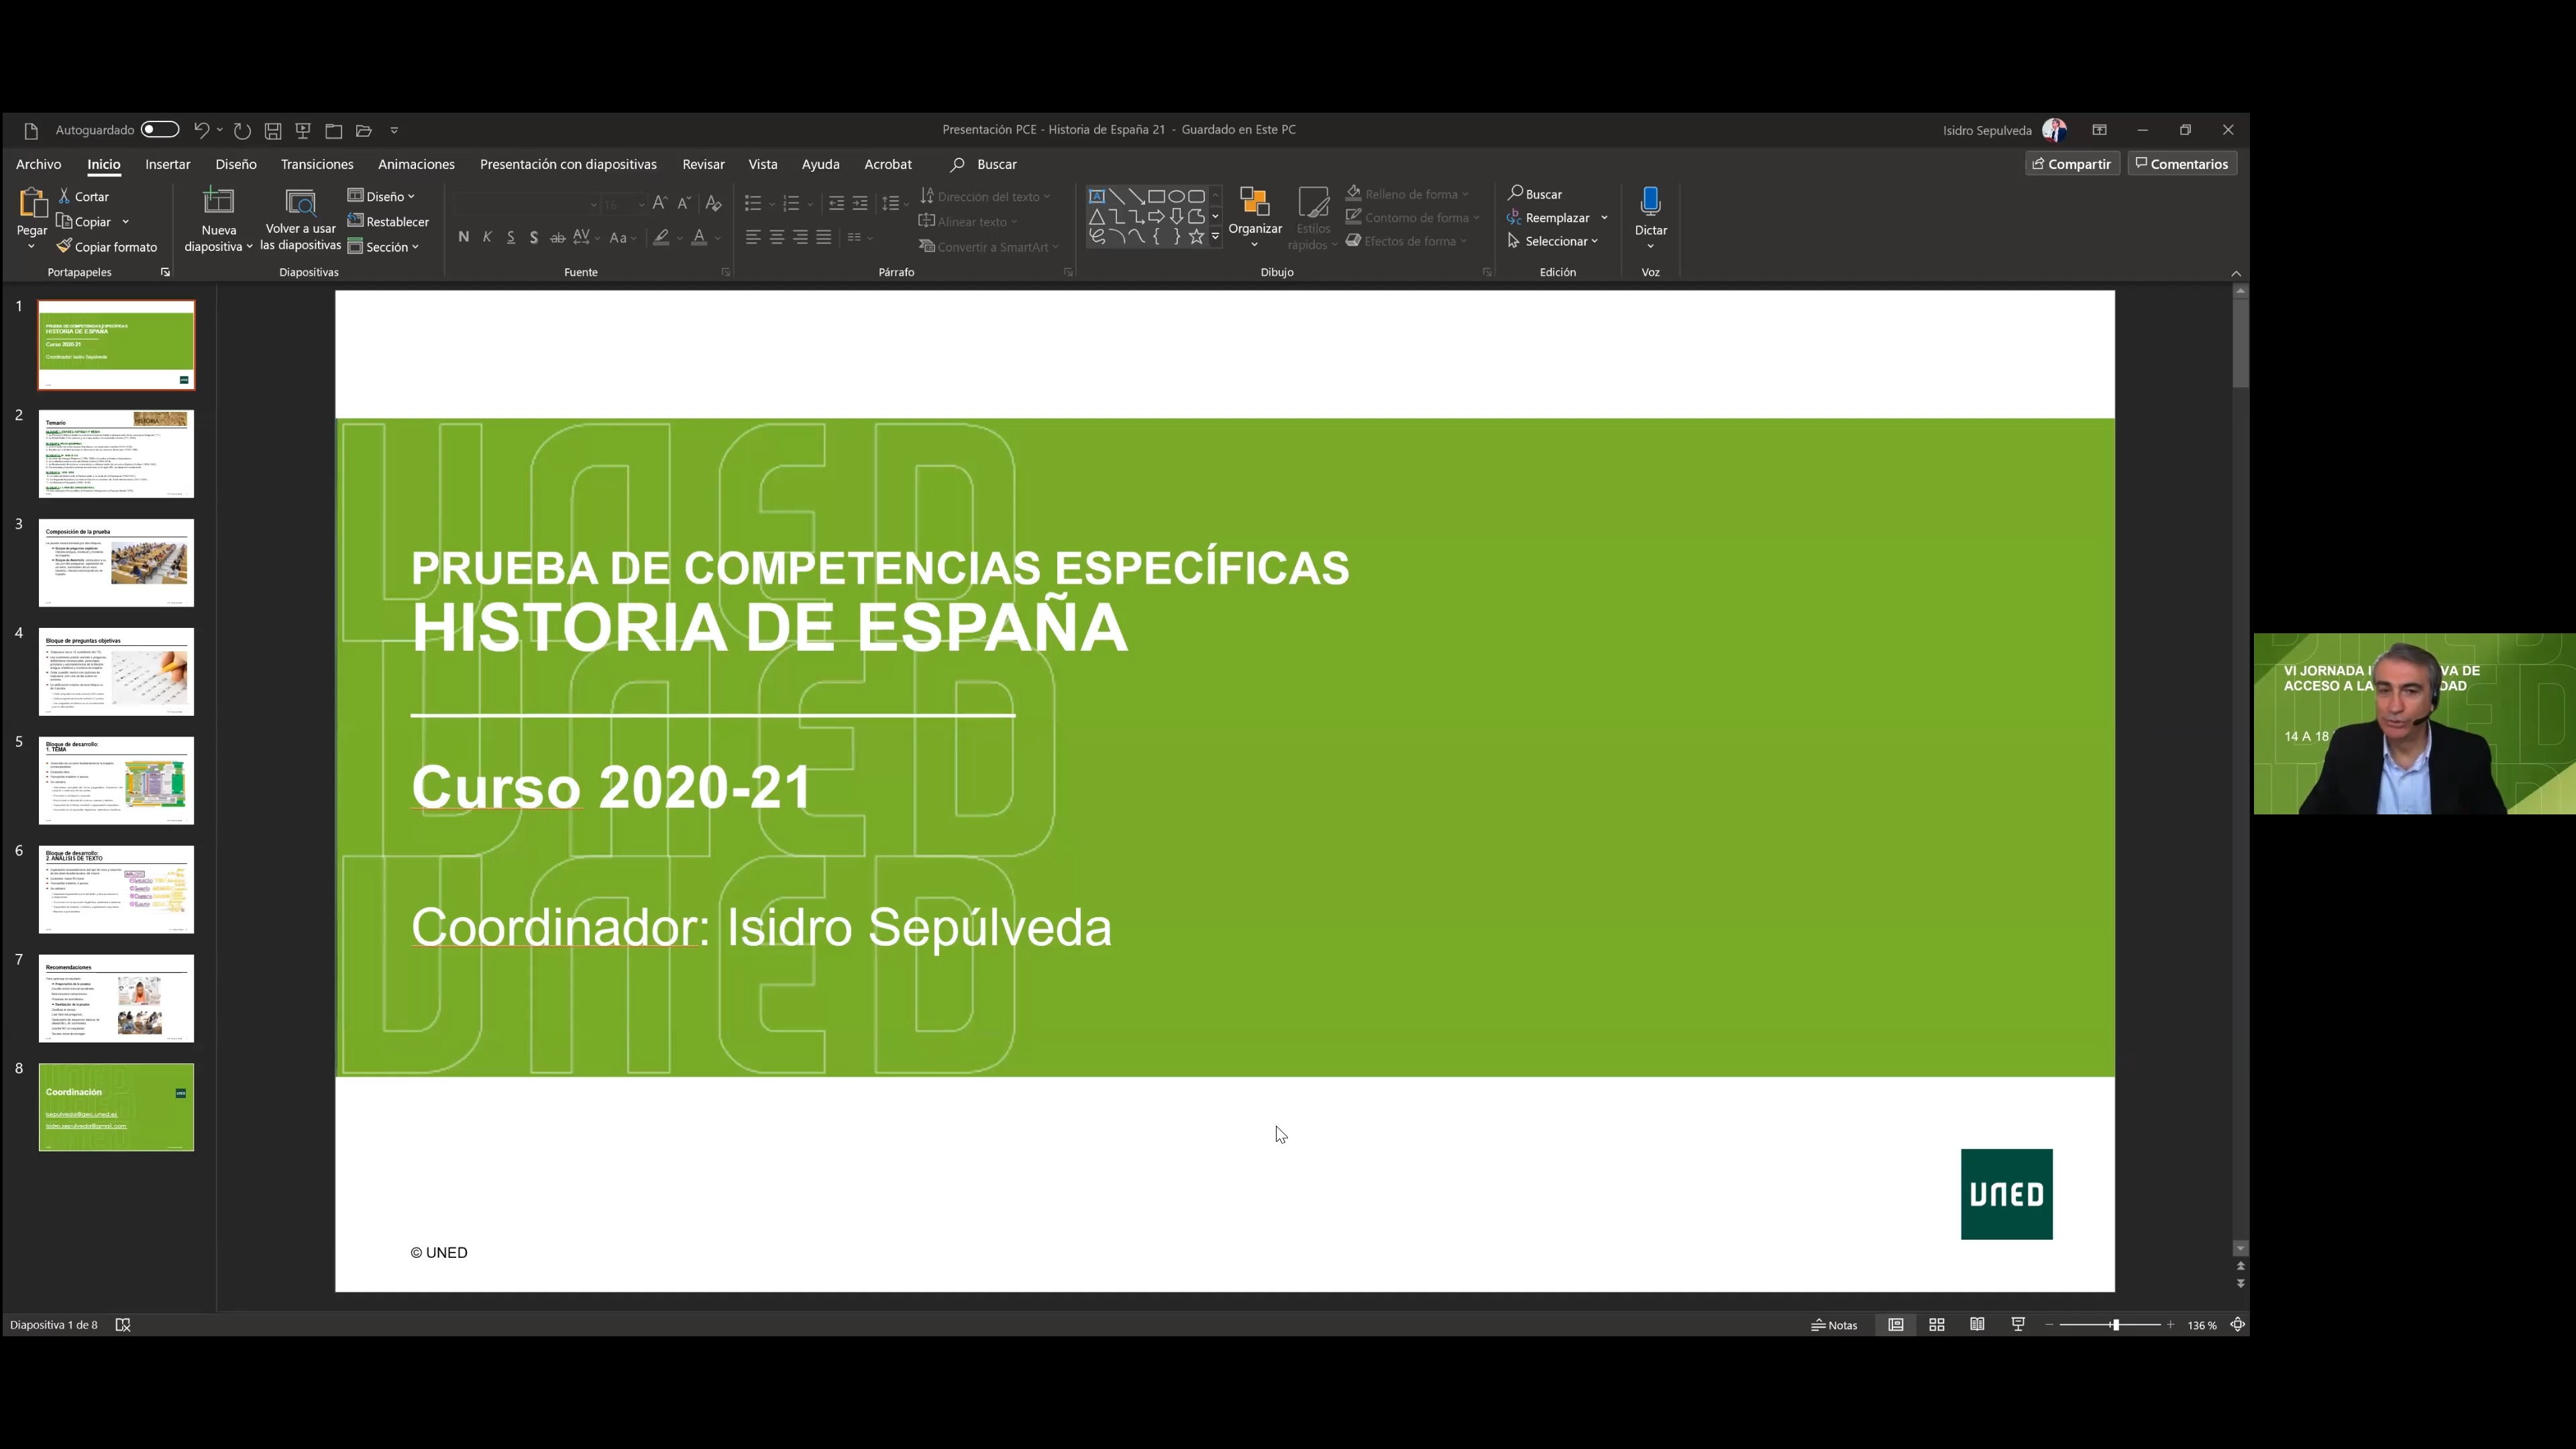Switch to the Insertar tab
The image size is (2576, 1449).
pos(167,164)
